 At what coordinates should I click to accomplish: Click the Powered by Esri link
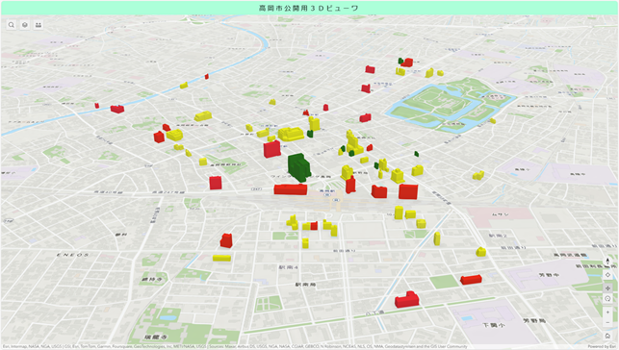[x=602, y=347]
